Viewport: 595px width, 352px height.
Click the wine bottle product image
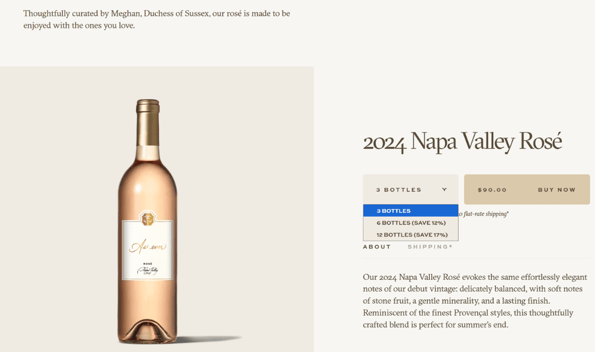pos(149,218)
